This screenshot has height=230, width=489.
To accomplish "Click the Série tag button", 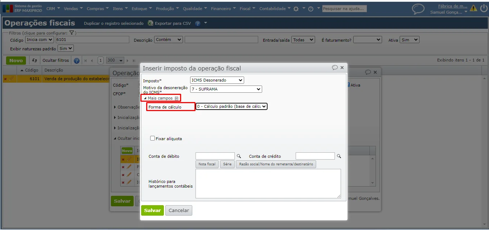I will [x=227, y=164].
